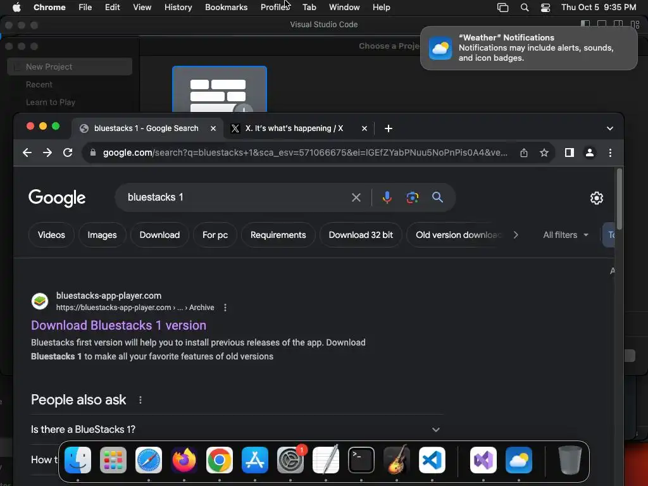648x486 pixels.
Task: Open the Help menu in menu bar
Action: tap(381, 7)
